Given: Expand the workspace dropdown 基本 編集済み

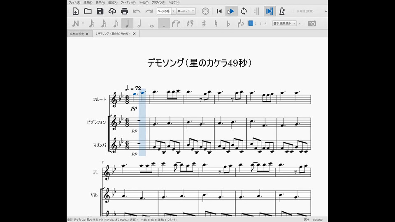Looking at the screenshot, I should [x=284, y=23].
